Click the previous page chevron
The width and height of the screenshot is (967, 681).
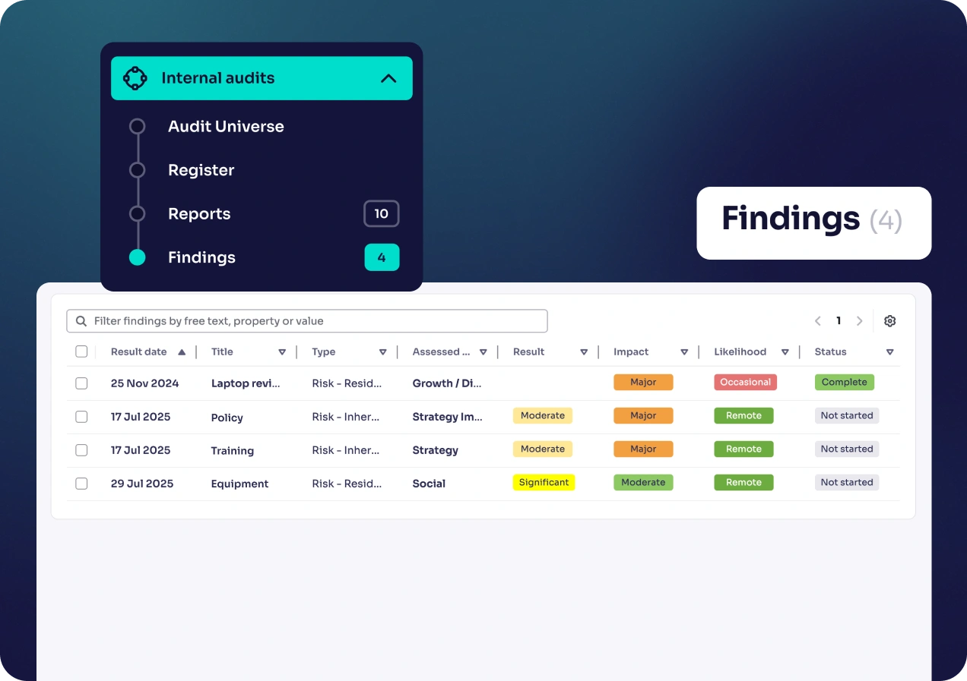tap(817, 320)
